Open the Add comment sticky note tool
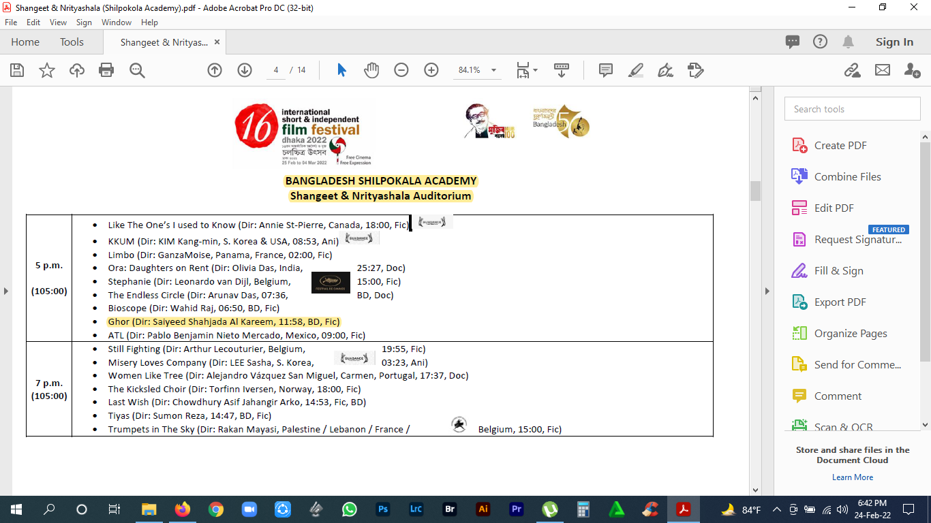Viewport: 931px width, 523px height. point(605,70)
